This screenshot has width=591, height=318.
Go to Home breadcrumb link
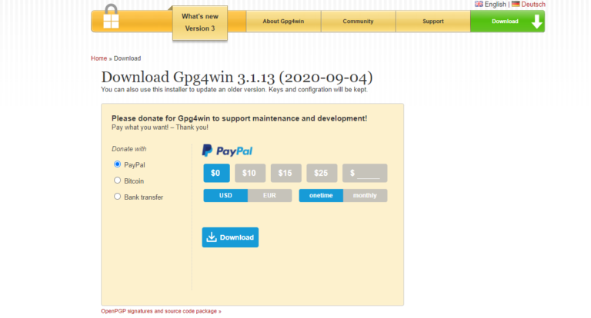[x=98, y=58]
